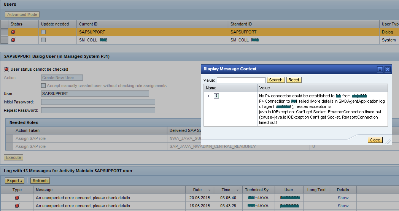The height and width of the screenshot is (211, 399).
Task: Open Date column filter dropdown in log table
Action: point(209,190)
